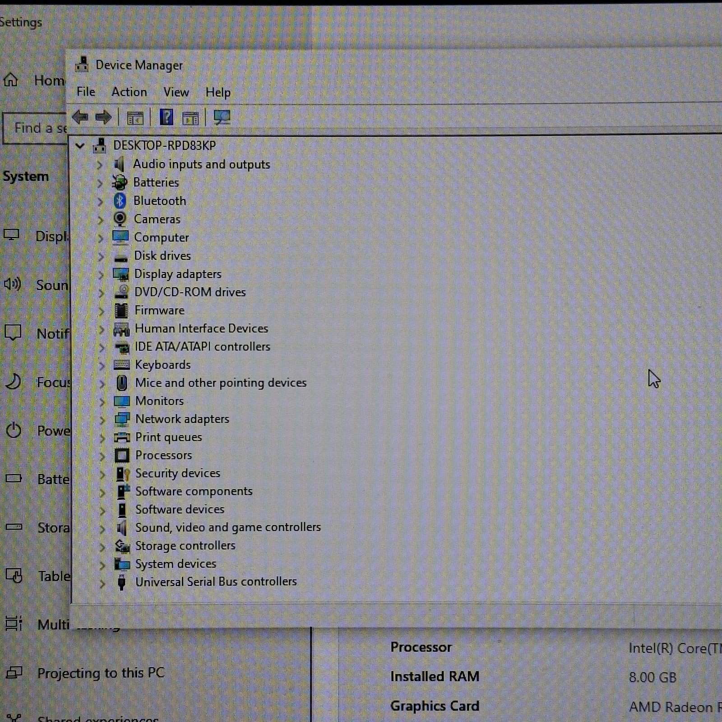Open Notifications icon in Settings sidebar
This screenshot has height=722, width=722.
pyautogui.click(x=13, y=333)
